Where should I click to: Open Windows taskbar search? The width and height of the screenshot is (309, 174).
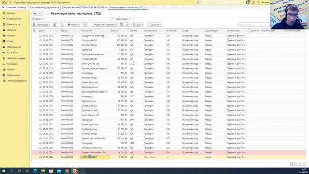(12, 171)
